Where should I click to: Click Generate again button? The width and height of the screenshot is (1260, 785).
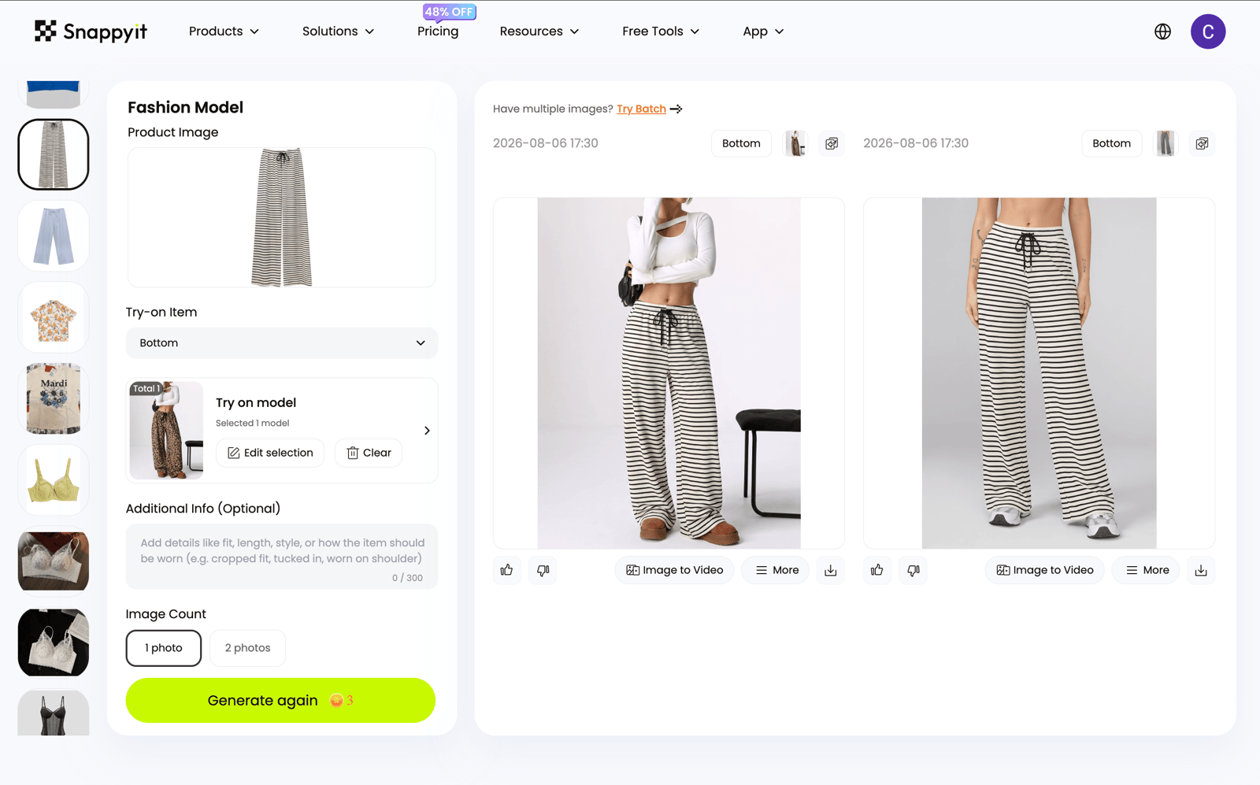[x=280, y=700]
